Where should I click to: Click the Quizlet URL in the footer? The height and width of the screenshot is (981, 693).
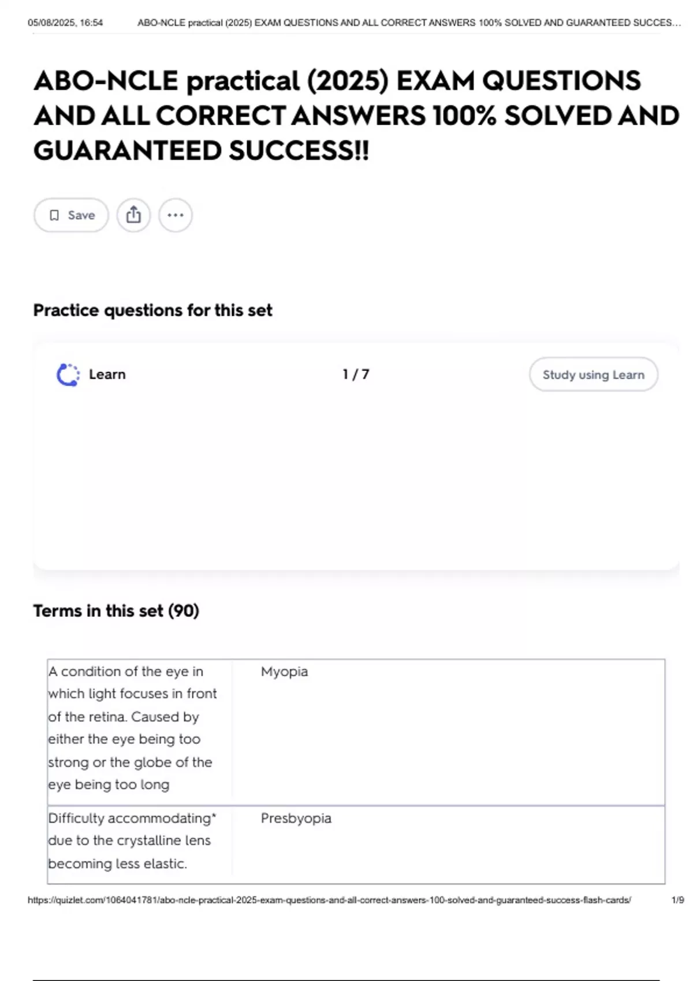(329, 900)
